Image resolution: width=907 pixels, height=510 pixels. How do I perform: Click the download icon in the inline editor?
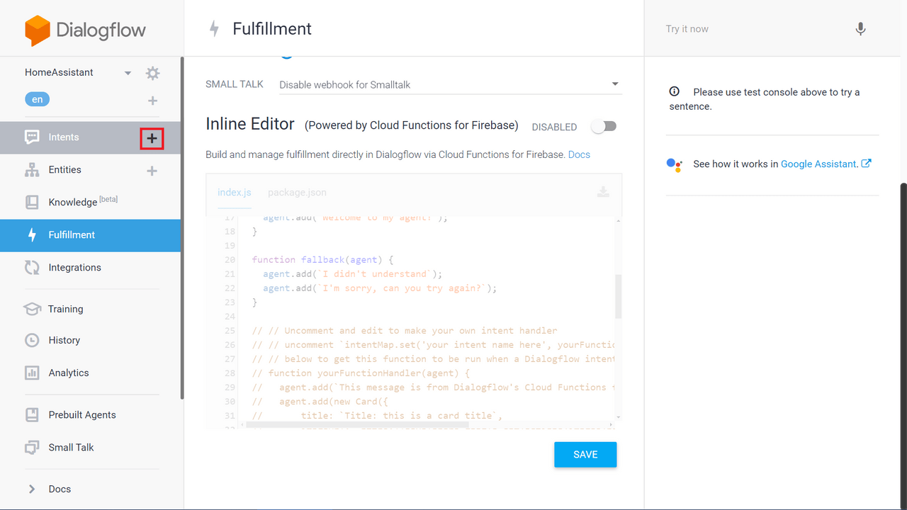point(603,192)
